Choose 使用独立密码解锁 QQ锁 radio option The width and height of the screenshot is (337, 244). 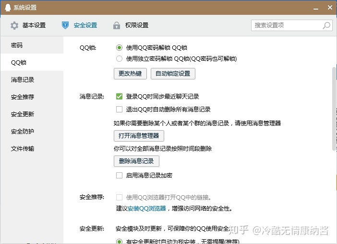coord(119,59)
